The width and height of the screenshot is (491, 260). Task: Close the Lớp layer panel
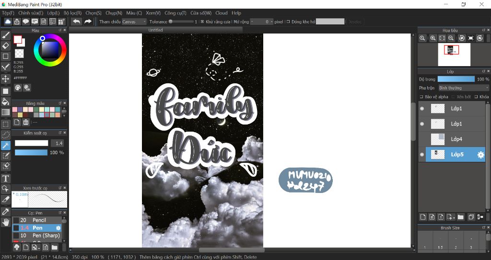tap(488, 71)
